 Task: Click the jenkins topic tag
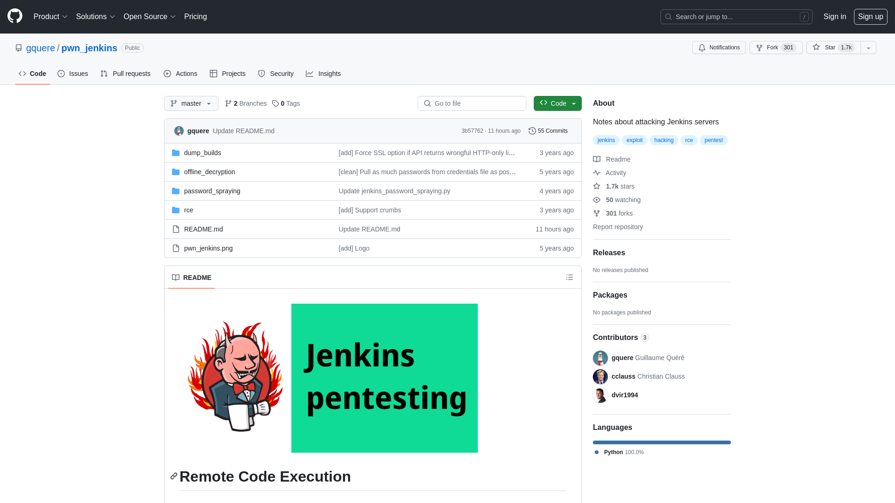[606, 140]
